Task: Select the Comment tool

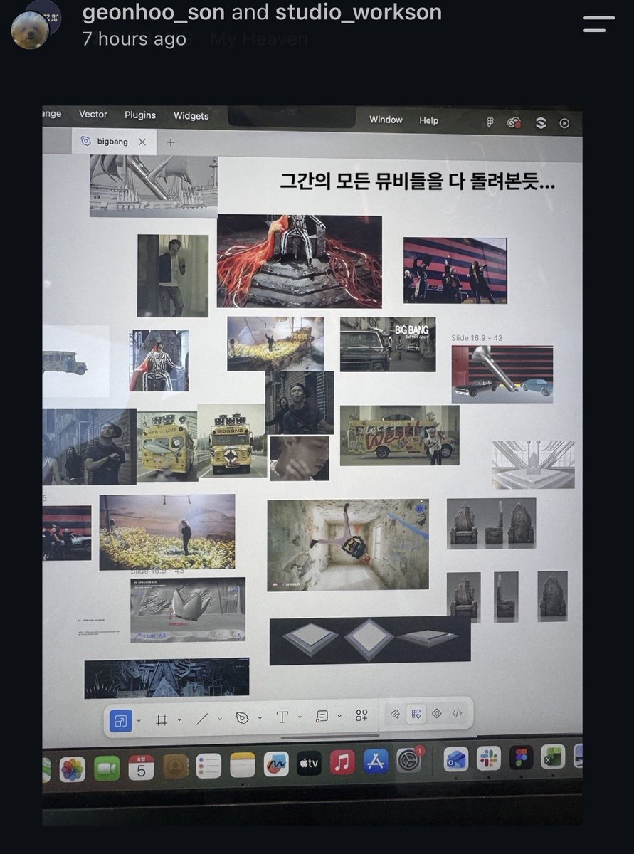Action: point(322,716)
